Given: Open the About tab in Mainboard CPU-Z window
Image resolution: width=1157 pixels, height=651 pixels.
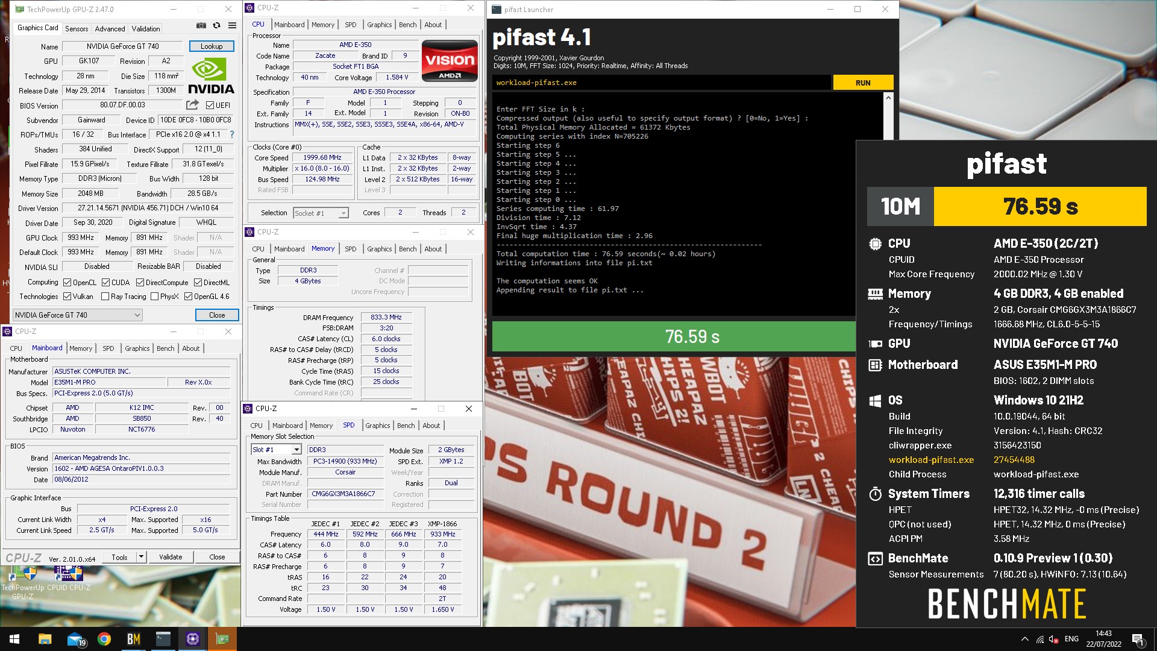Looking at the screenshot, I should click(190, 348).
